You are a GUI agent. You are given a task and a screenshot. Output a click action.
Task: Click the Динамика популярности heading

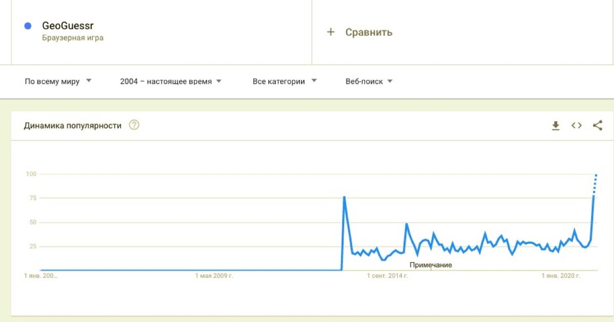click(73, 126)
